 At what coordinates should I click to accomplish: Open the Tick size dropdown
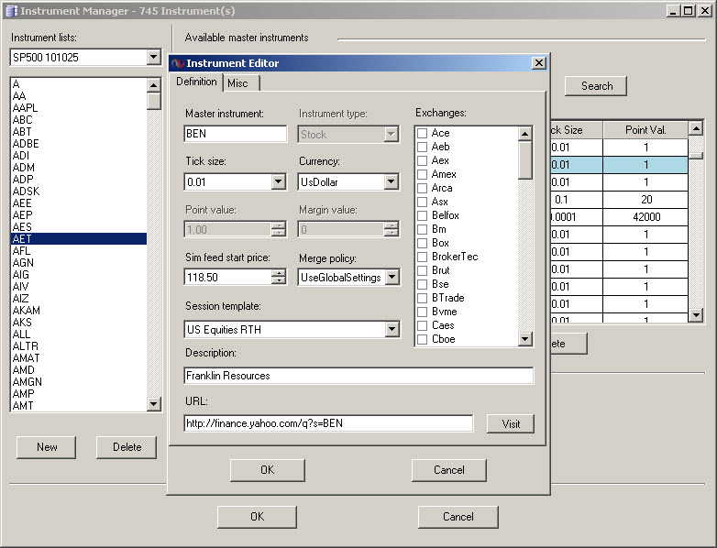point(279,182)
